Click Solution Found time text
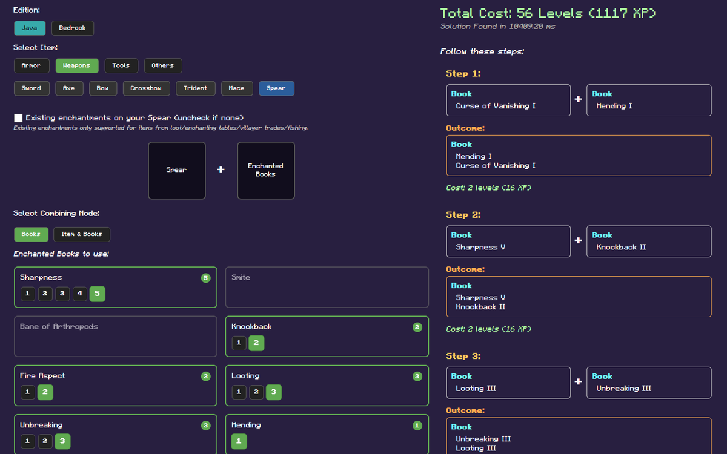727x454 pixels. click(497, 27)
